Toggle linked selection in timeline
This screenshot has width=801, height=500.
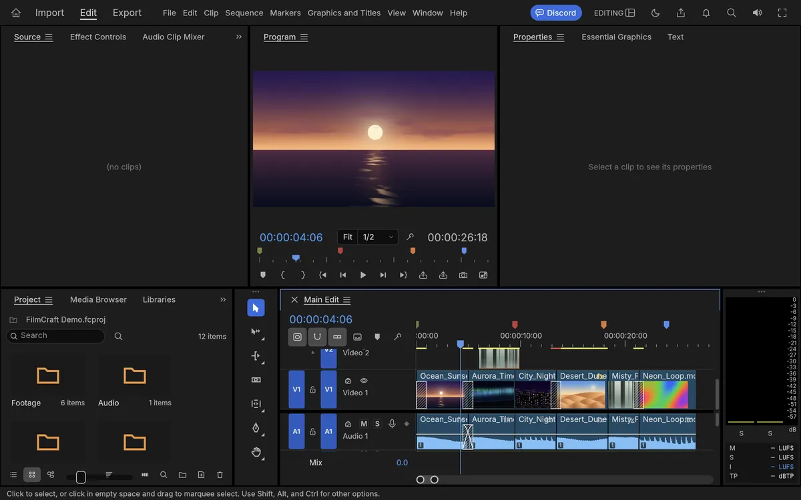pyautogui.click(x=337, y=337)
